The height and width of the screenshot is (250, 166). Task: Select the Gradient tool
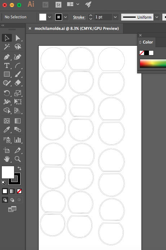18,121
